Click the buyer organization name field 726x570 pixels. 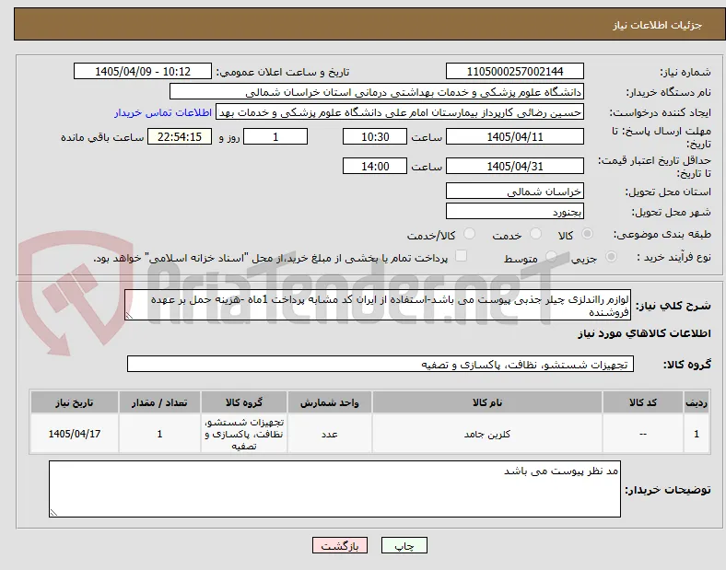tap(377, 91)
